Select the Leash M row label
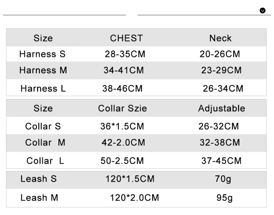Screen dimensions: 274x215 pyautogui.click(x=39, y=198)
